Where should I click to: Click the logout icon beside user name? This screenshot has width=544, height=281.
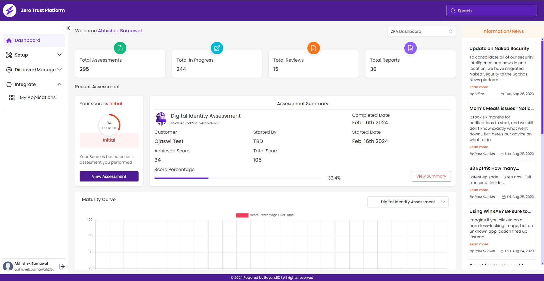[62, 266]
